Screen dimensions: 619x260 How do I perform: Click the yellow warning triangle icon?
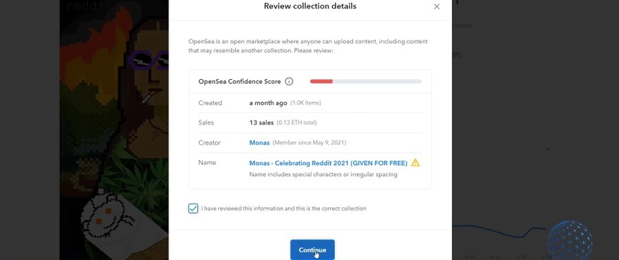coord(415,162)
